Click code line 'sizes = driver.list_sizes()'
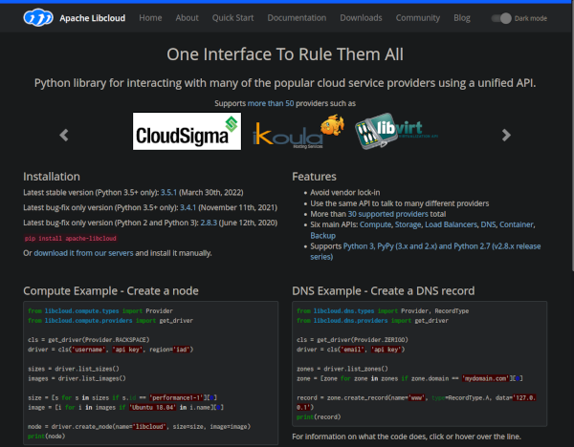The width and height of the screenshot is (574, 447). tap(74, 369)
